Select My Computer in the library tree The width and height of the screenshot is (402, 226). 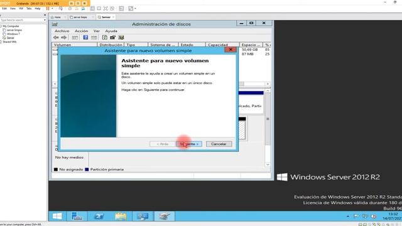click(x=11, y=26)
